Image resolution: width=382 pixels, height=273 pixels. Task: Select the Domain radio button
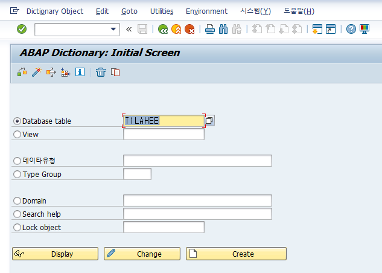coord(17,201)
